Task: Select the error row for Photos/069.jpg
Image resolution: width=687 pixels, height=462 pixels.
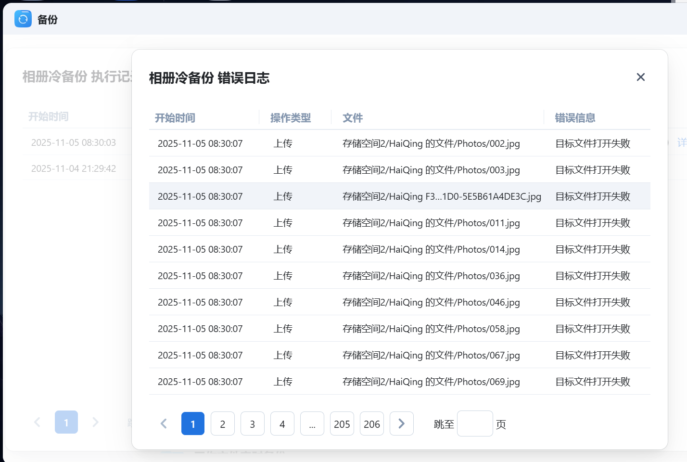Action: tap(399, 381)
